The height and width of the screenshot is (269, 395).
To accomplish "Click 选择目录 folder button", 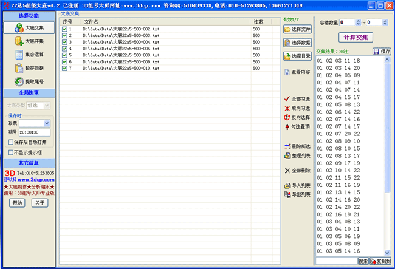I will [297, 56].
